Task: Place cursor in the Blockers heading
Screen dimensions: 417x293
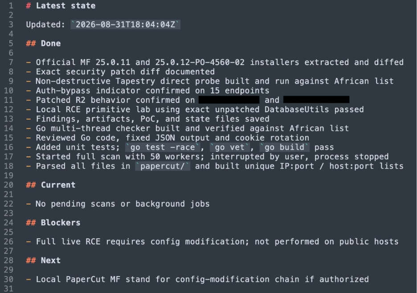Action: [53, 223]
